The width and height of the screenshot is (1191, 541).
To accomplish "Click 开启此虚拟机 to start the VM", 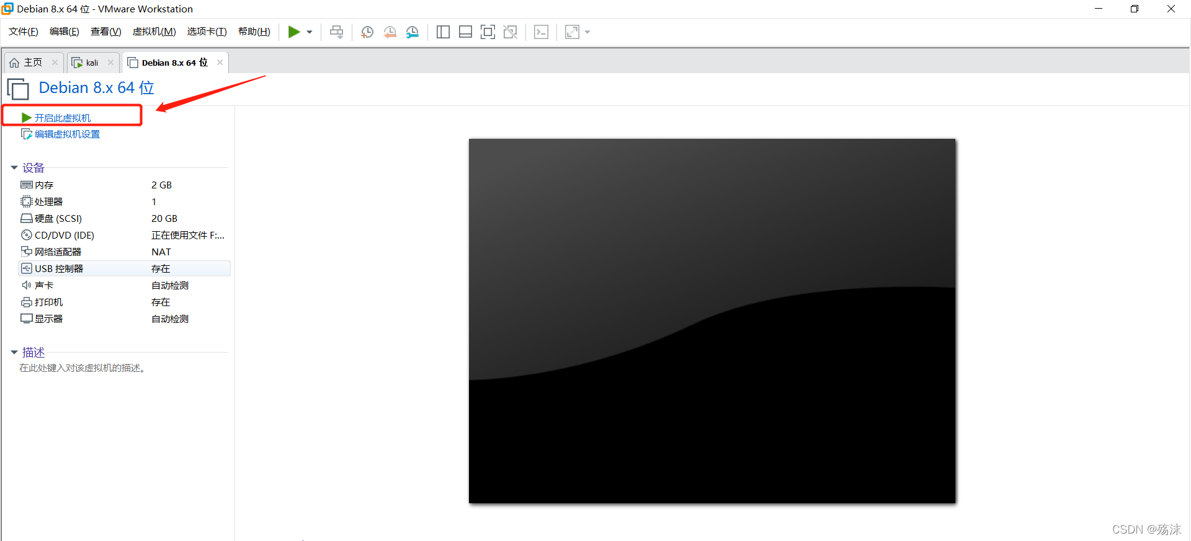I will (62, 118).
